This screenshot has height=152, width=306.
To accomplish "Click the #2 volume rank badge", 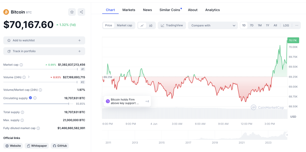I will [x=83, y=82].
